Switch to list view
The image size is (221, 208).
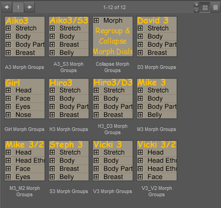point(216,8)
